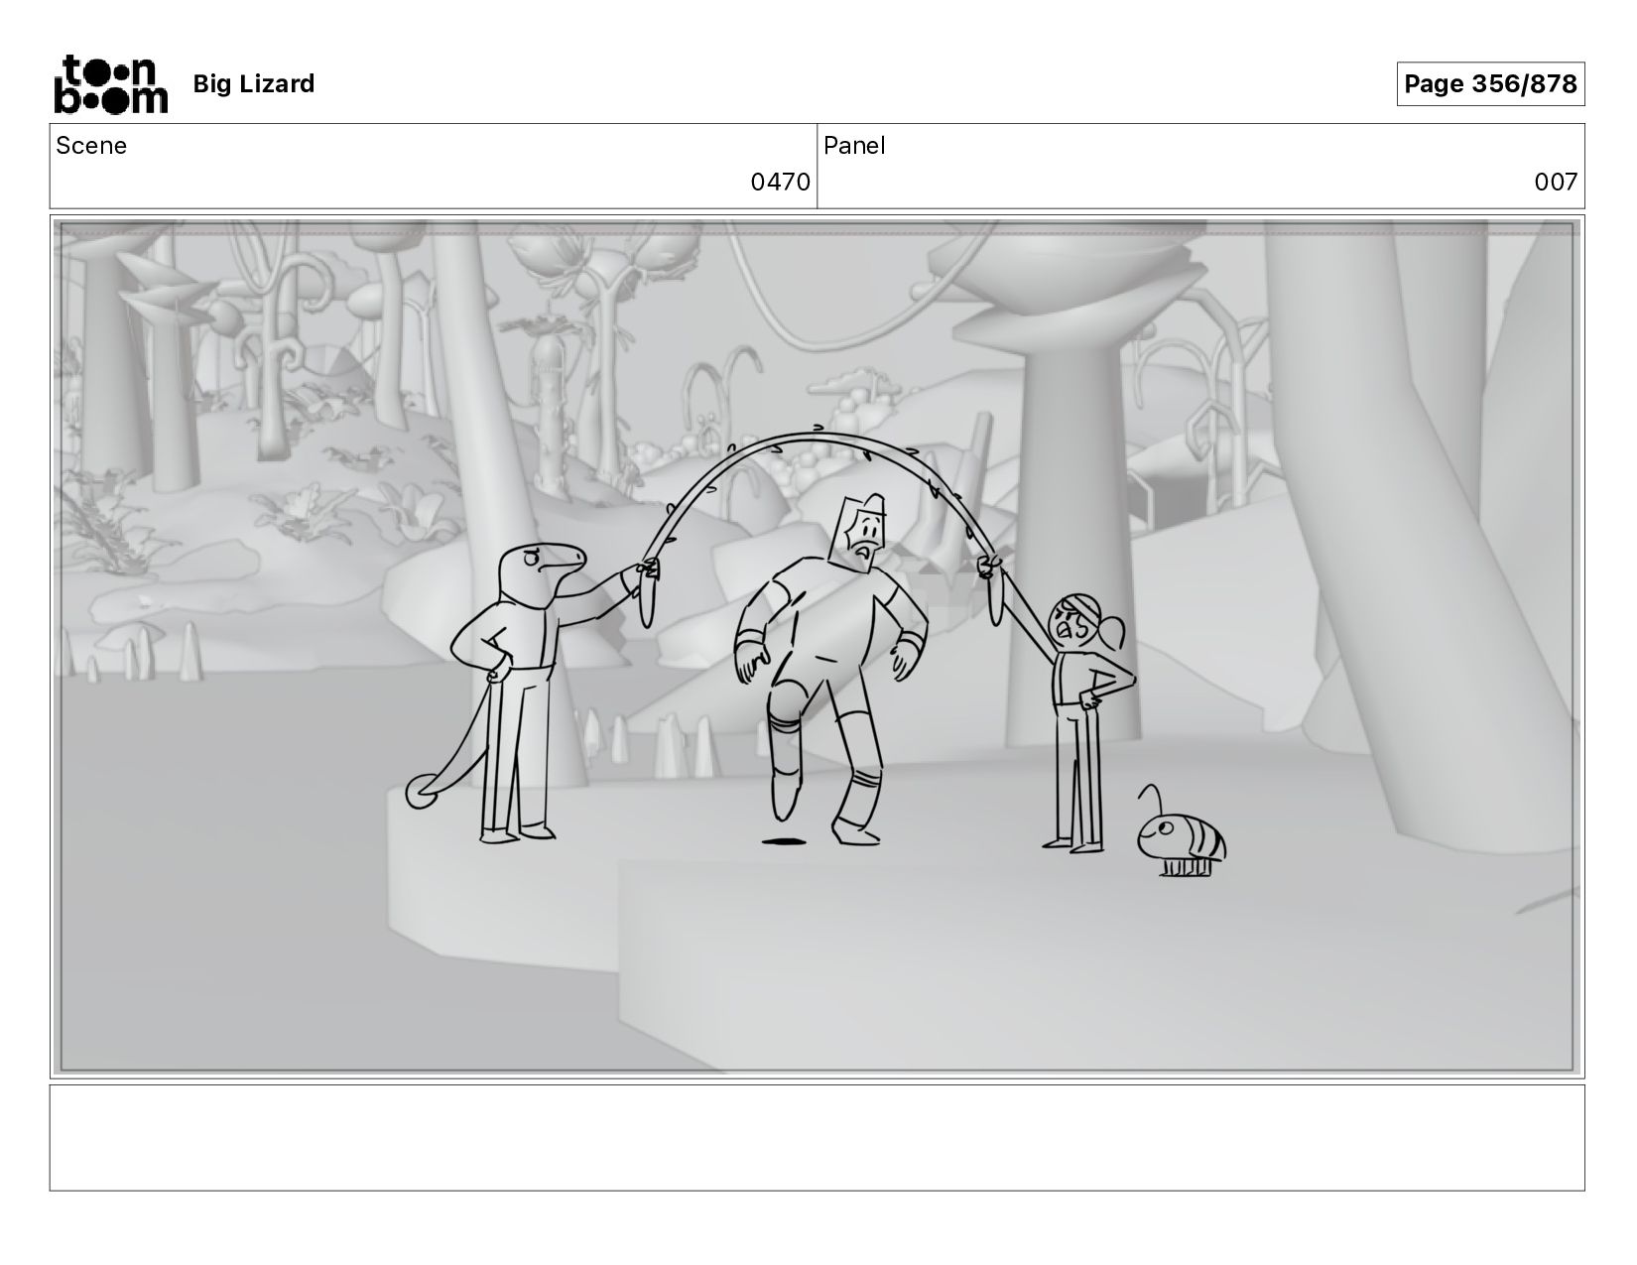Click the scene number '0470'
The height and width of the screenshot is (1265, 1637).
coord(780,183)
